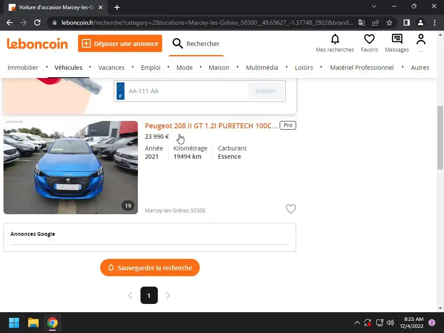Bookmark this page with star icon
444x333 pixels.
point(389,23)
